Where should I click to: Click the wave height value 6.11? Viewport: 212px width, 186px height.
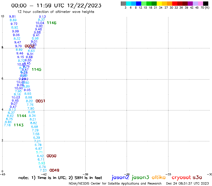tap(41, 159)
